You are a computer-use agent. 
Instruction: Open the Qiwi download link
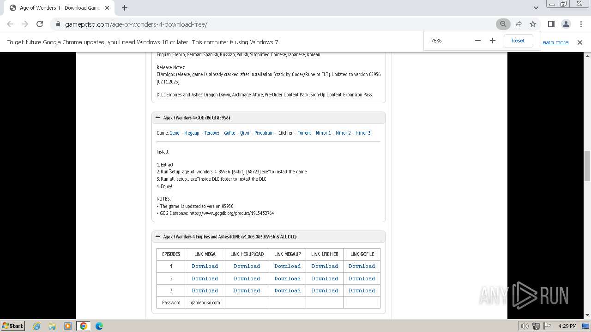(x=245, y=133)
